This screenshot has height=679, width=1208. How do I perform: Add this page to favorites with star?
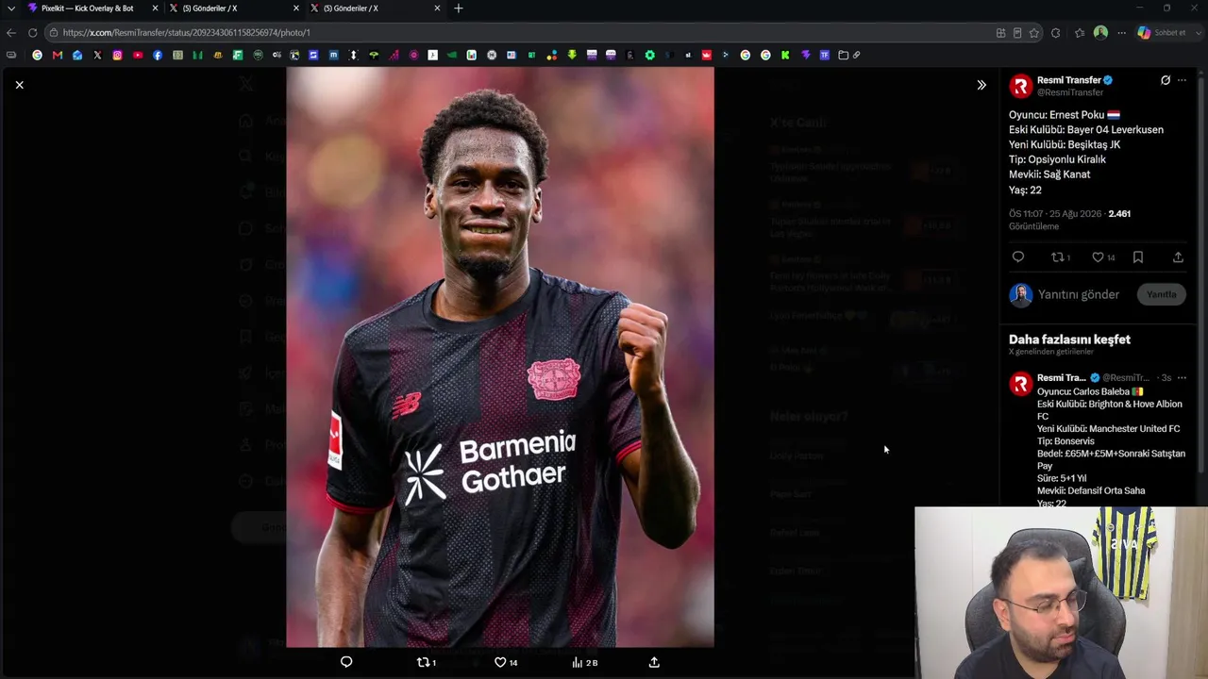point(1034,32)
